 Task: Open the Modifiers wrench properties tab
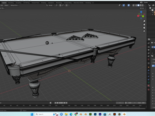tap(149, 70)
